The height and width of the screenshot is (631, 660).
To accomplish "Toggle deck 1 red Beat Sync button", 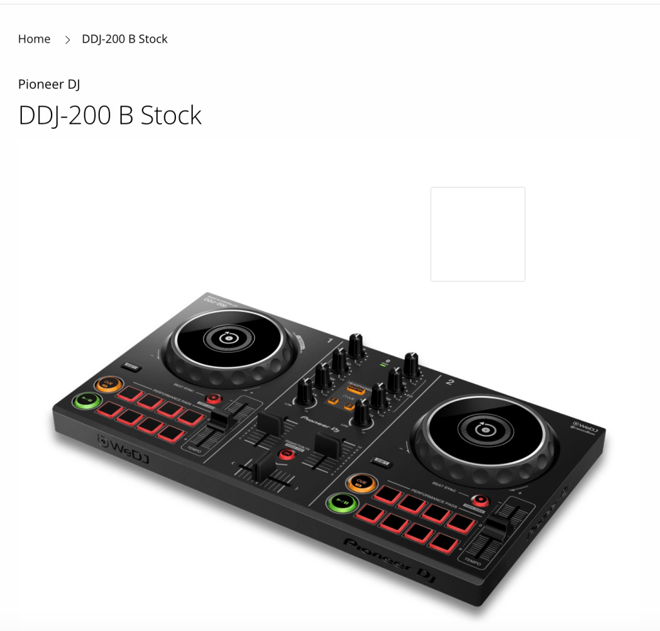I will click(x=214, y=398).
